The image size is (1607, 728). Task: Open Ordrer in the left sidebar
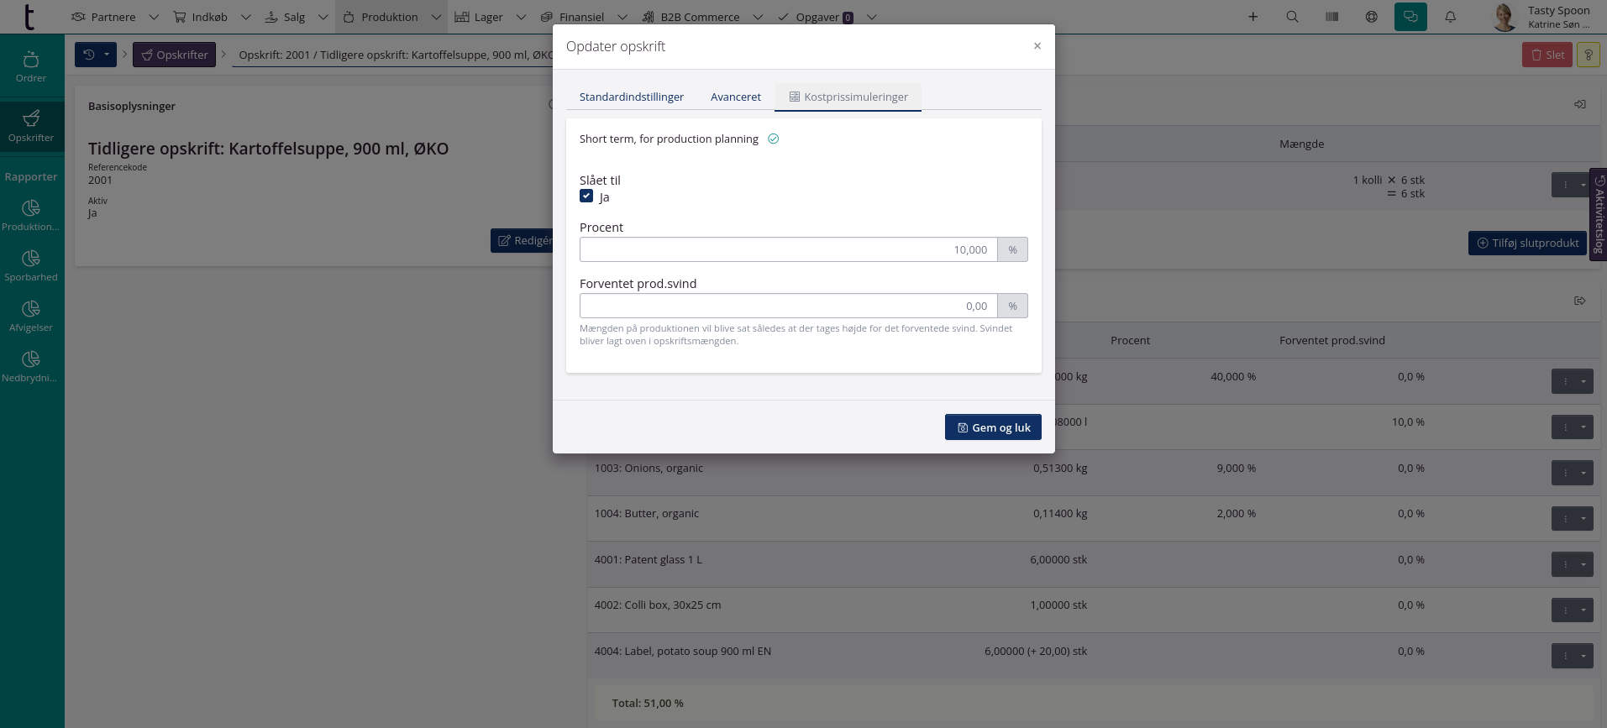(31, 66)
